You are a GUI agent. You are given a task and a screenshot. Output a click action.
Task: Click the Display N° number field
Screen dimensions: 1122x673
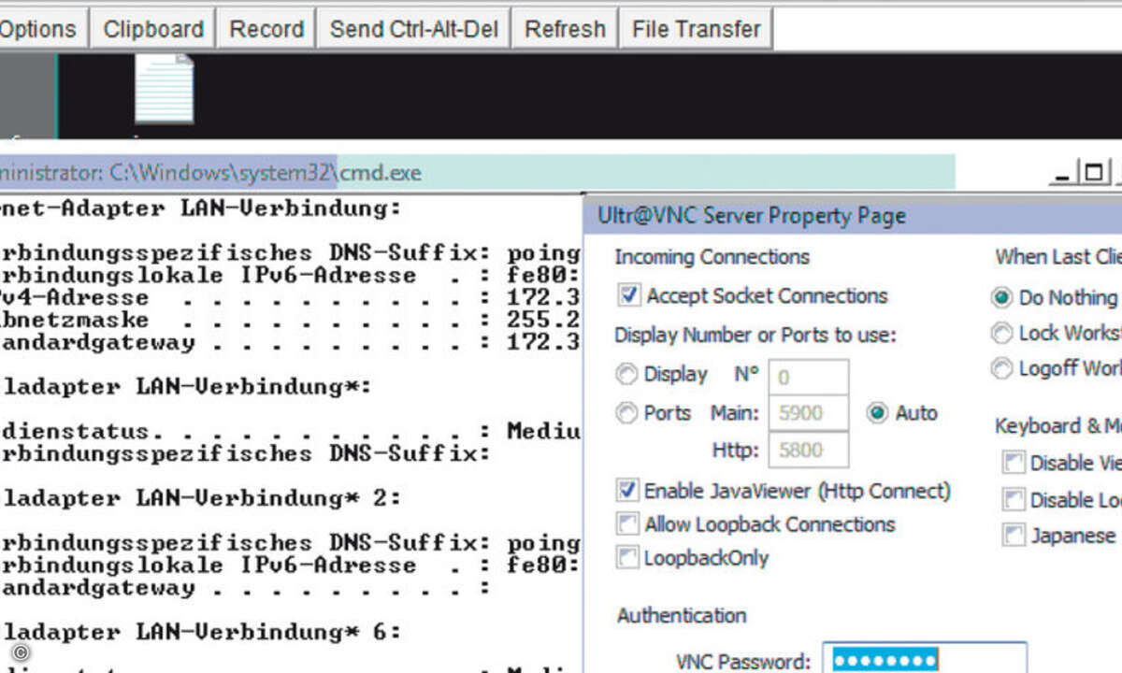pyautogui.click(x=809, y=378)
